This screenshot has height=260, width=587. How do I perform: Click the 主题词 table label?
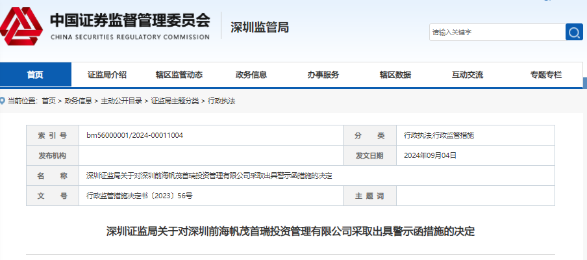click(x=369, y=196)
